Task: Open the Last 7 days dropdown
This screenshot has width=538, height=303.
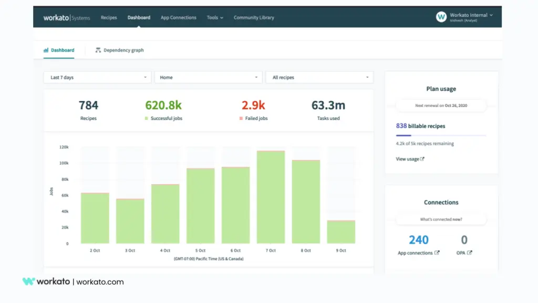Action: [x=97, y=77]
